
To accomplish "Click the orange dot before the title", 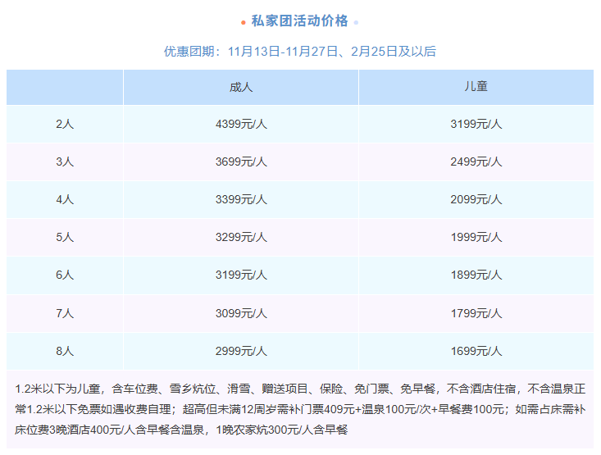I will pos(244,22).
